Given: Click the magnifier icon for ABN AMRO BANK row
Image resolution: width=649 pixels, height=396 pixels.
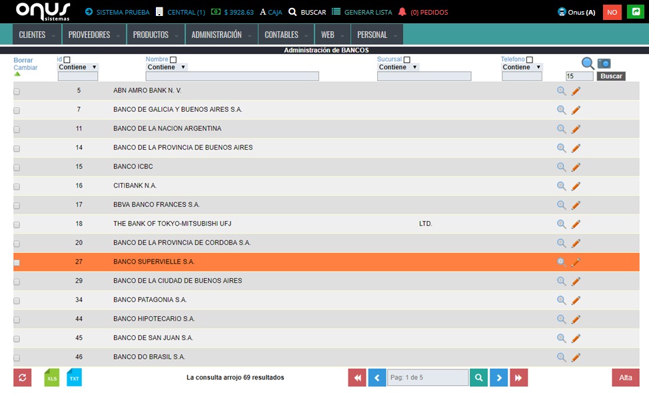Looking at the screenshot, I should pyautogui.click(x=561, y=91).
